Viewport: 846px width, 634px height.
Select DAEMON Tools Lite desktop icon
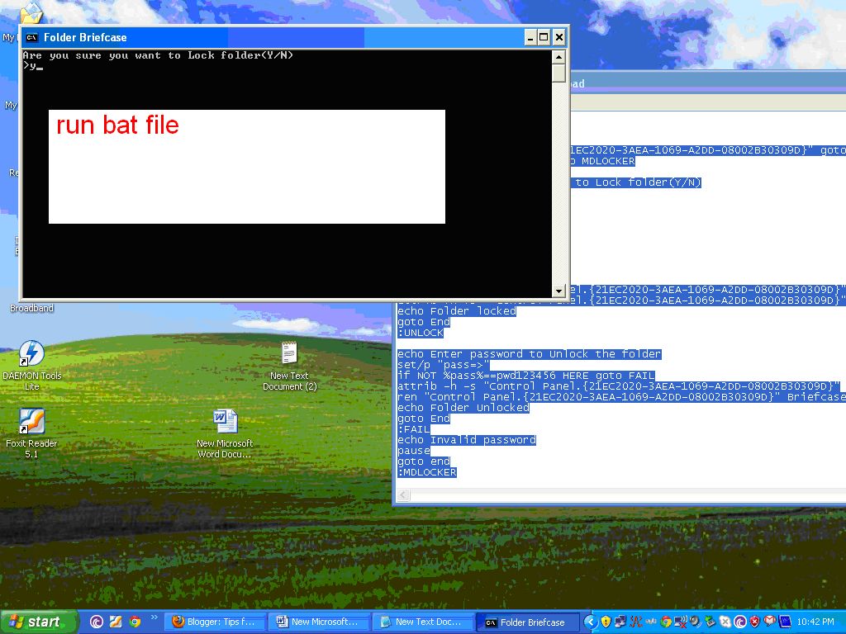pyautogui.click(x=32, y=365)
